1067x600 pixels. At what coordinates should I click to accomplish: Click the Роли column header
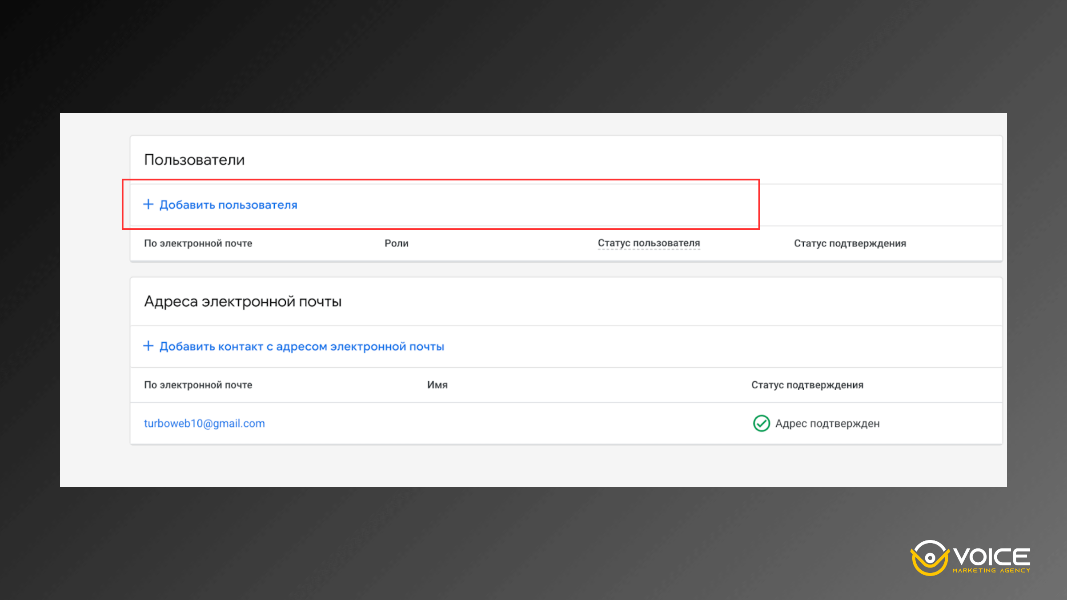point(396,243)
